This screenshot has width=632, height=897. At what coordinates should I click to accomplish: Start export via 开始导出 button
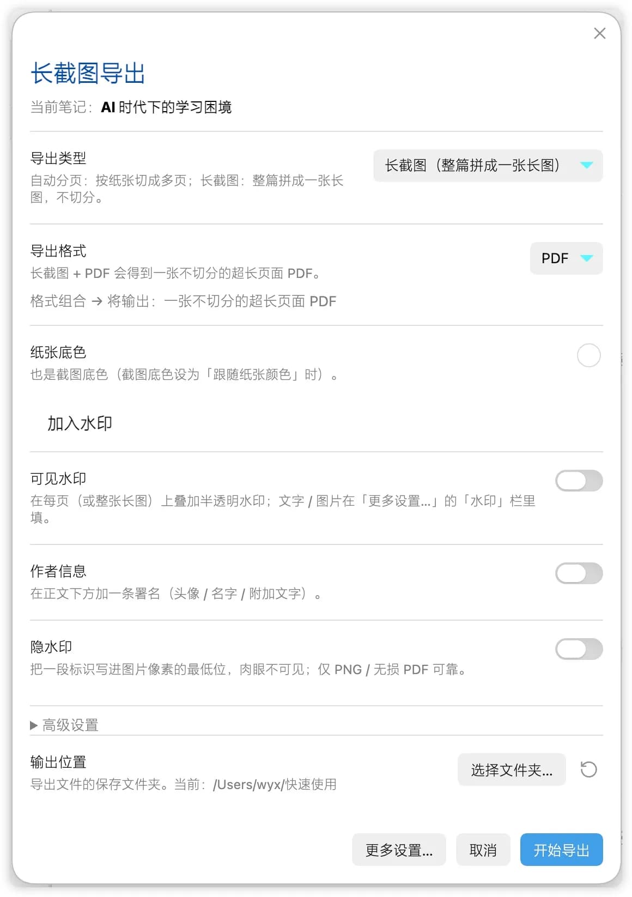561,850
